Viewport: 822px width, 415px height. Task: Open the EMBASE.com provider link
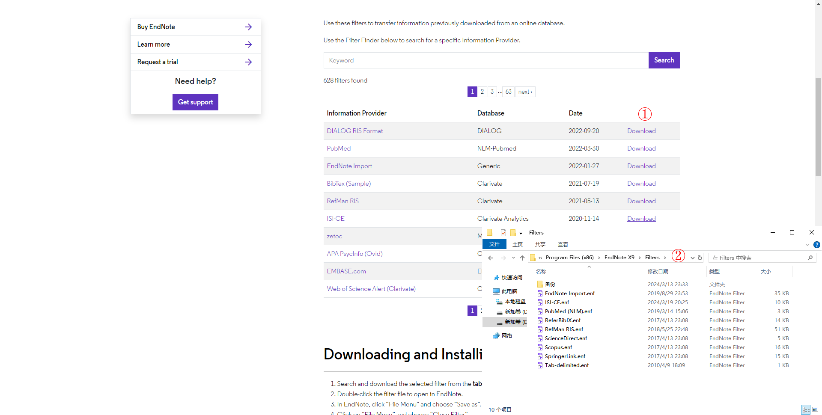tap(346, 271)
